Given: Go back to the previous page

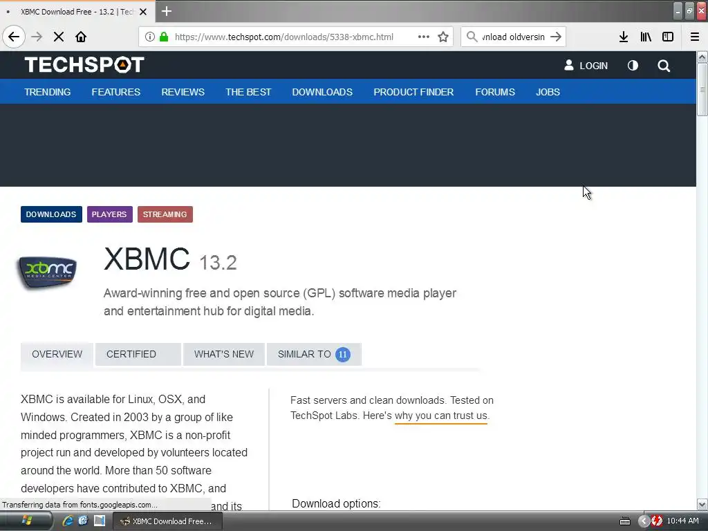Looking at the screenshot, I should 14,37.
